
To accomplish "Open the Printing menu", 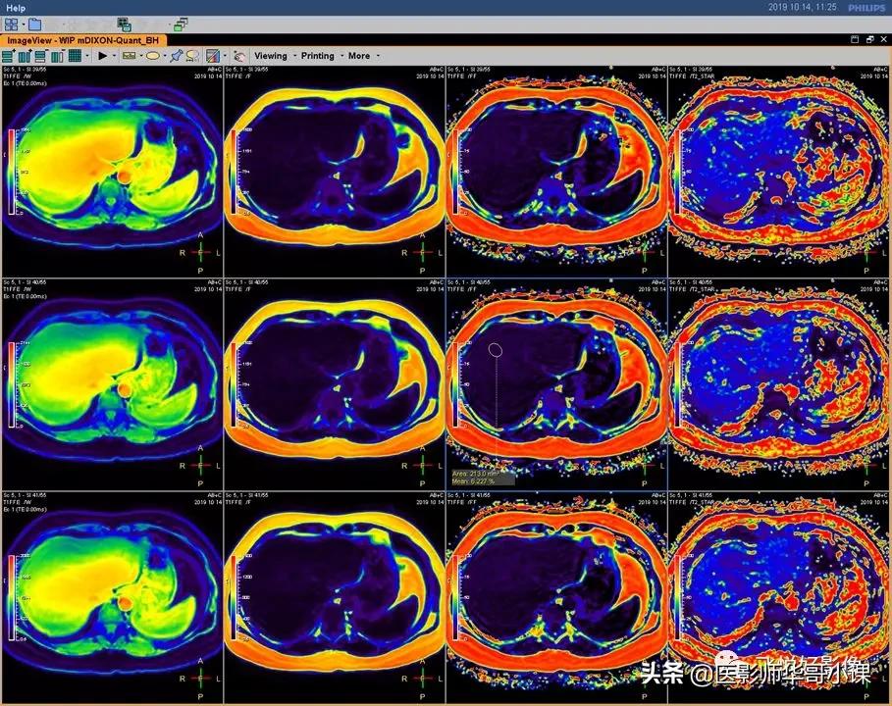I will (317, 56).
